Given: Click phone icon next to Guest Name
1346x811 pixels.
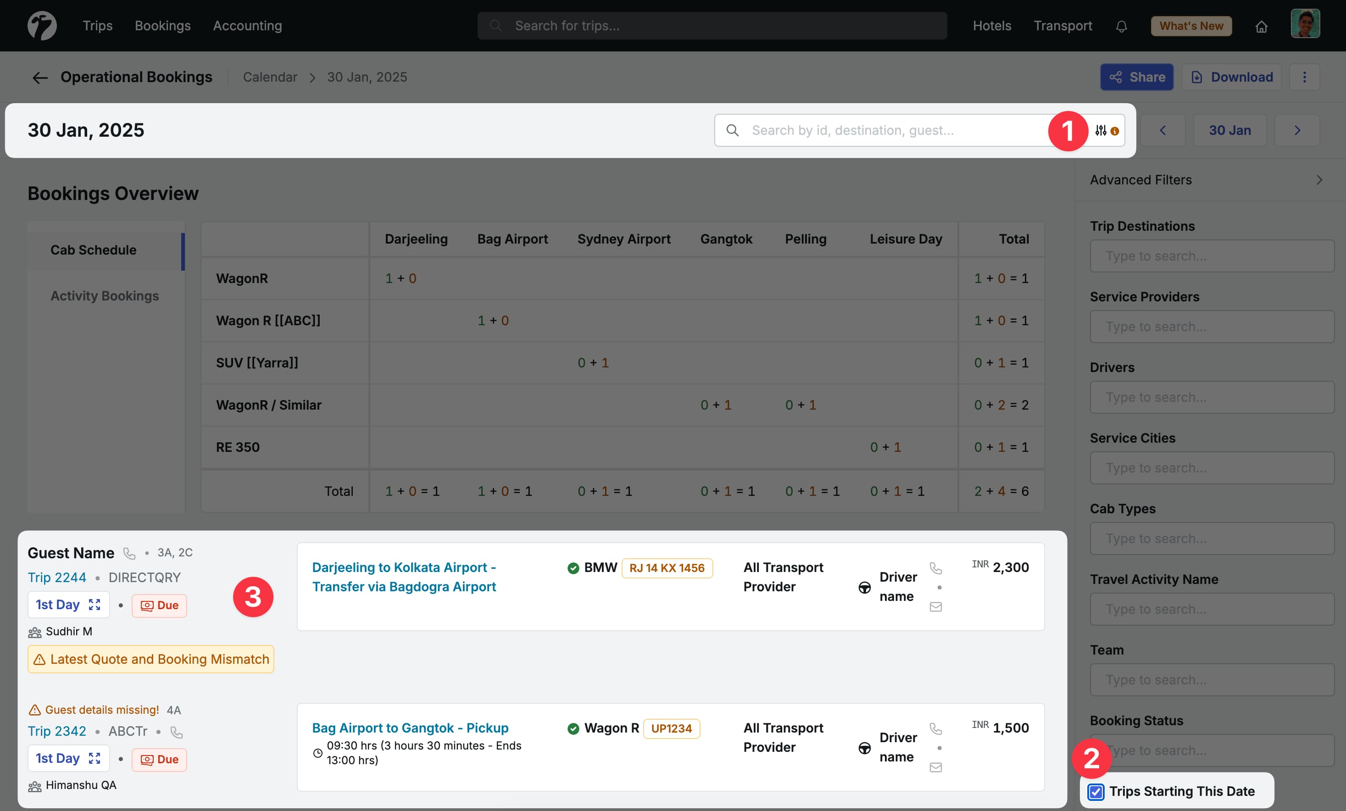Looking at the screenshot, I should [129, 553].
